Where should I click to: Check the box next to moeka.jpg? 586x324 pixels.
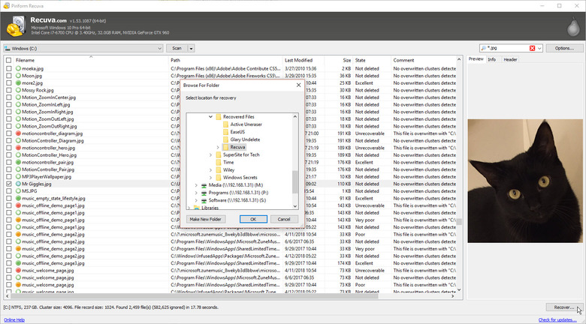[x=8, y=69]
